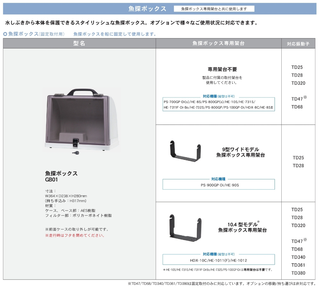Click the 型名 column header
320x288 pixels.
tap(80, 43)
